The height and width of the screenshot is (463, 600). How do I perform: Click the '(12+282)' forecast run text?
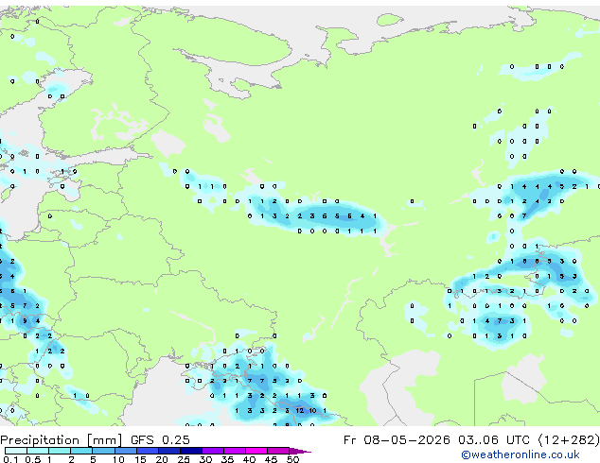[x=569, y=439]
